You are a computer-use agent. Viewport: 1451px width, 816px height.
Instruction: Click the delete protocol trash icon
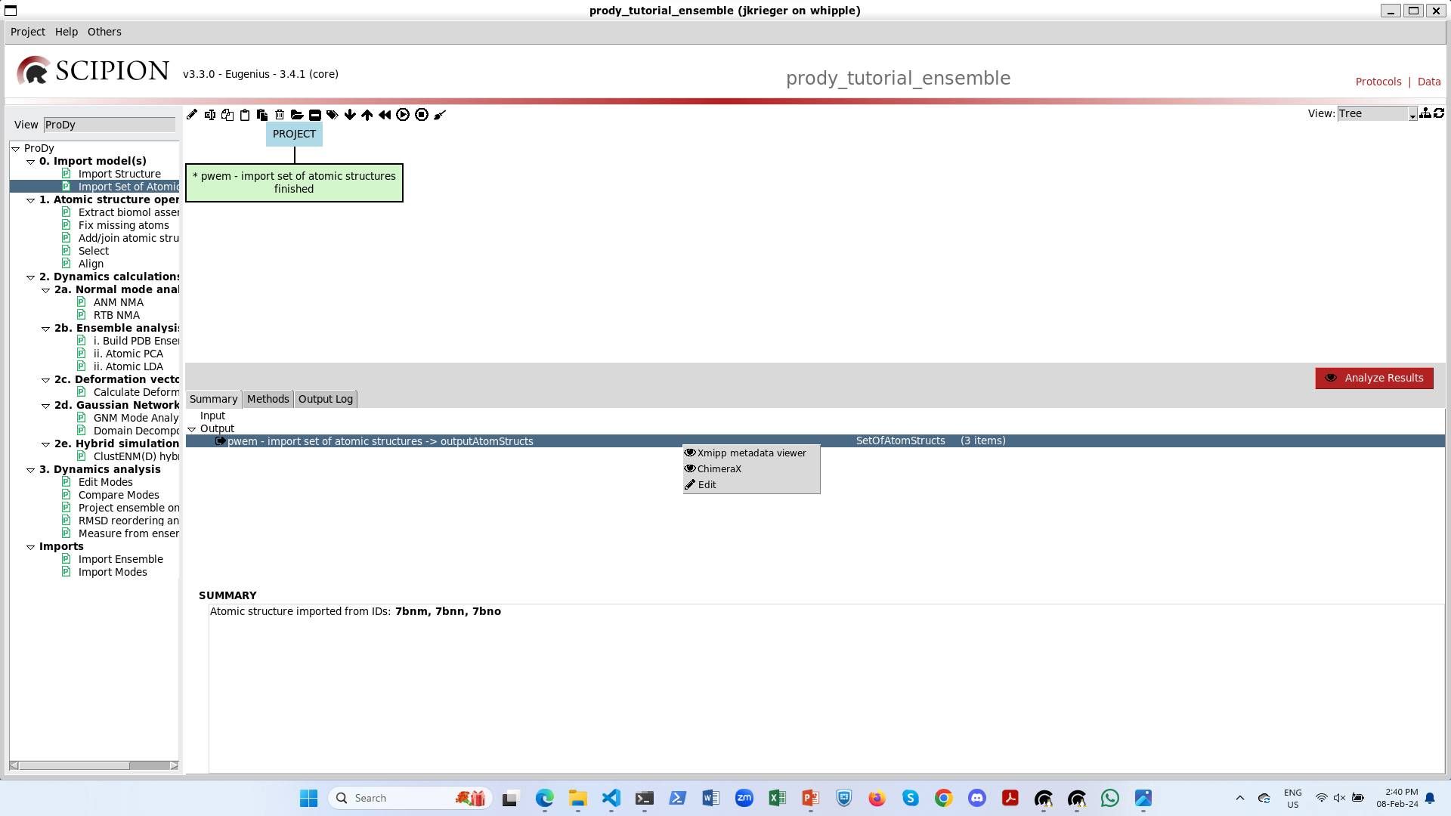click(x=280, y=115)
